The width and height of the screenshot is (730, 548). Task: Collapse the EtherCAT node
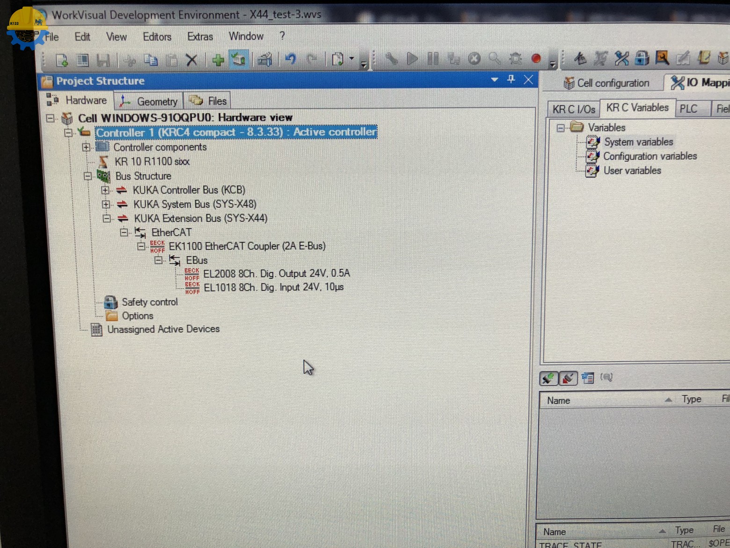click(x=124, y=232)
